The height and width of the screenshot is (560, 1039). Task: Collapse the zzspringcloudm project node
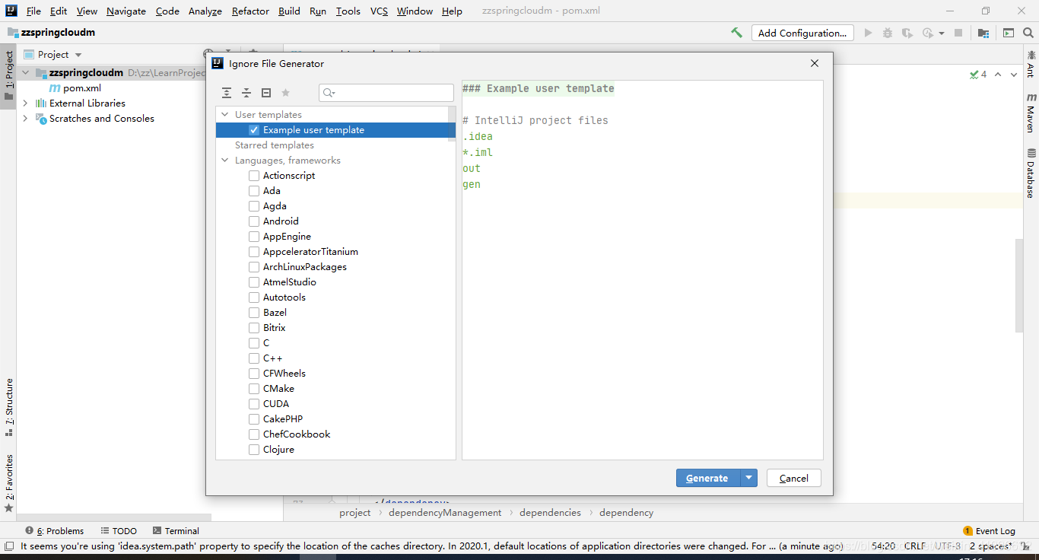(x=26, y=73)
